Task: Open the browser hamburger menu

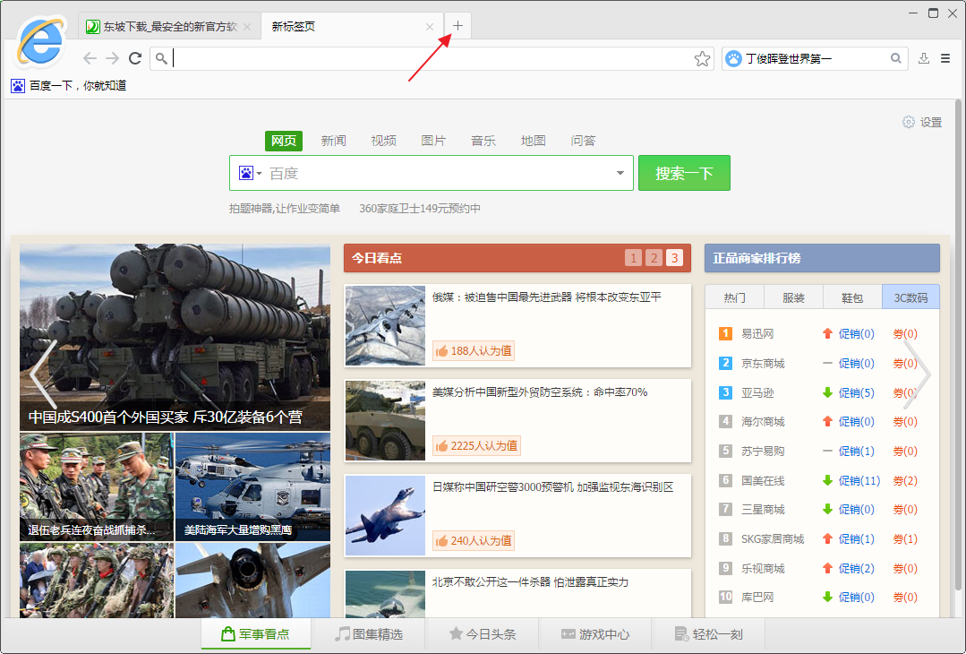Action: coord(945,58)
